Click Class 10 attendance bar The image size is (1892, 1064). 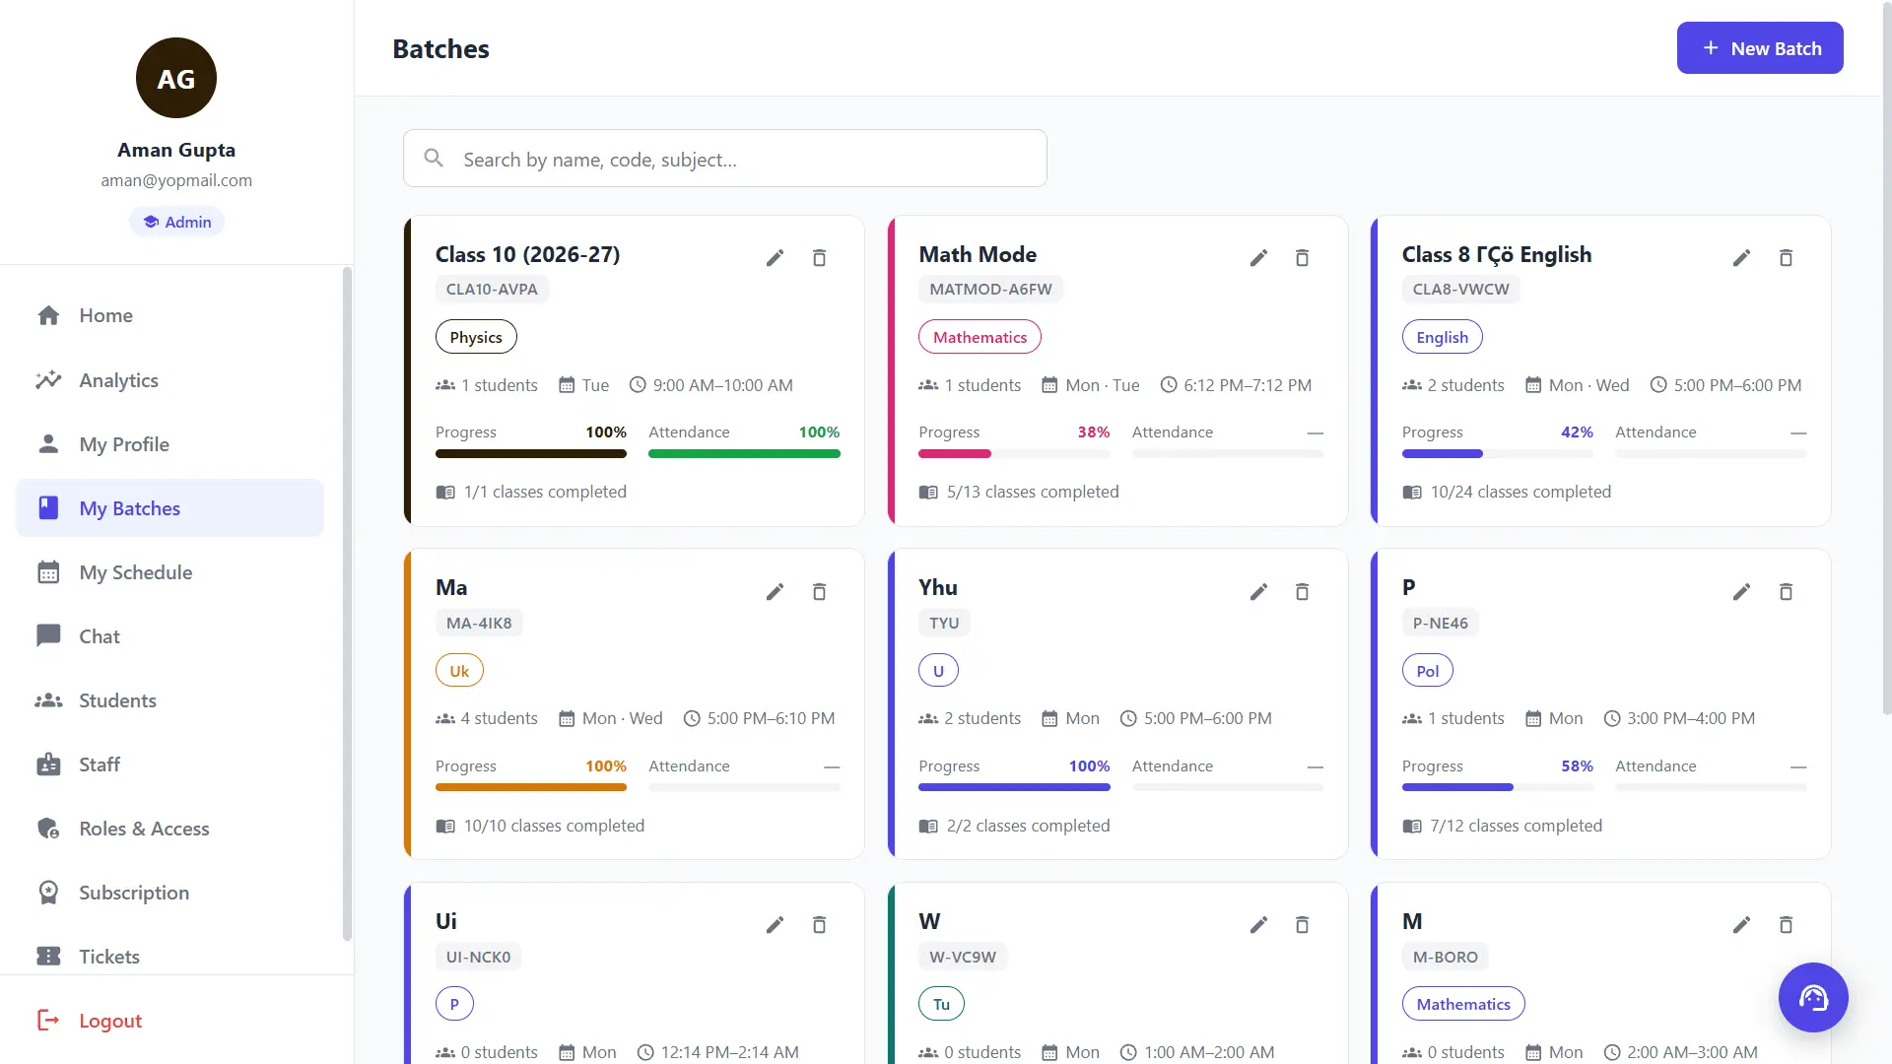click(x=744, y=454)
